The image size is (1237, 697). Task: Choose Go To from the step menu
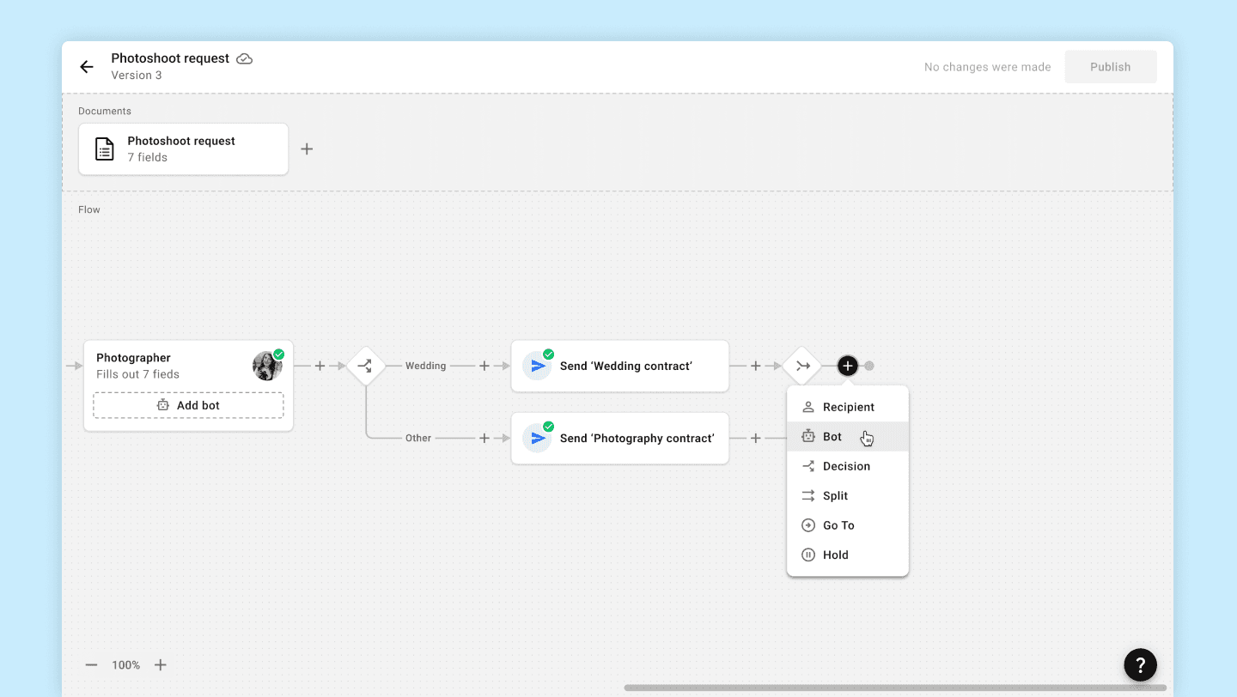(x=848, y=525)
